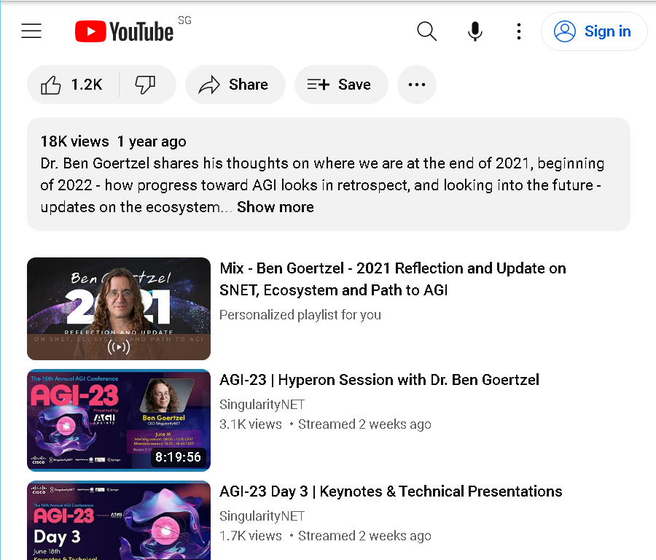
Task: Open more actions ellipsis beside Save
Action: click(417, 85)
